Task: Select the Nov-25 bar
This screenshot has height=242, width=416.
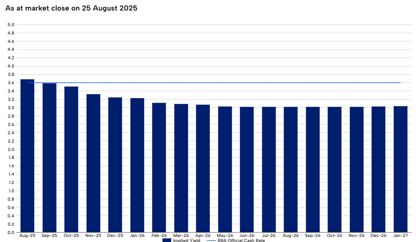Action: 93,163
